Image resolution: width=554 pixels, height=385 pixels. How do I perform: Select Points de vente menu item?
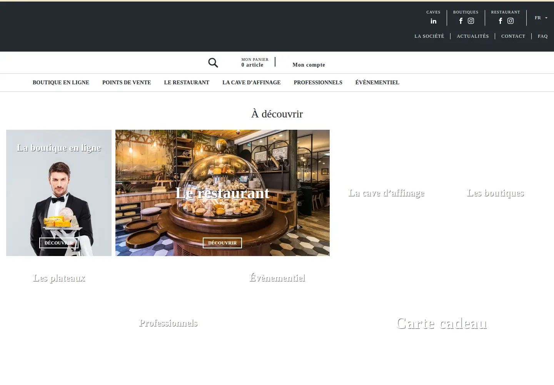click(x=127, y=82)
